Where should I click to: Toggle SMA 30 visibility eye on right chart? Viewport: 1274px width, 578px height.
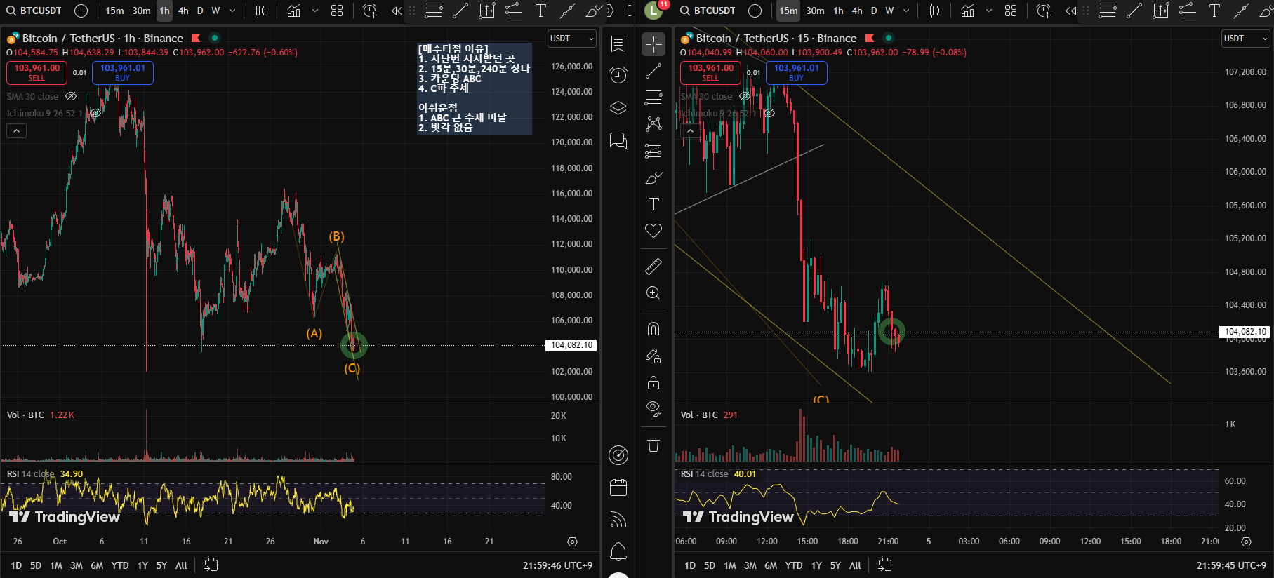click(x=745, y=96)
